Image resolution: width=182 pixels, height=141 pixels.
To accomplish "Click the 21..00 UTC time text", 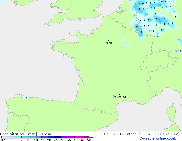I will [150, 134].
